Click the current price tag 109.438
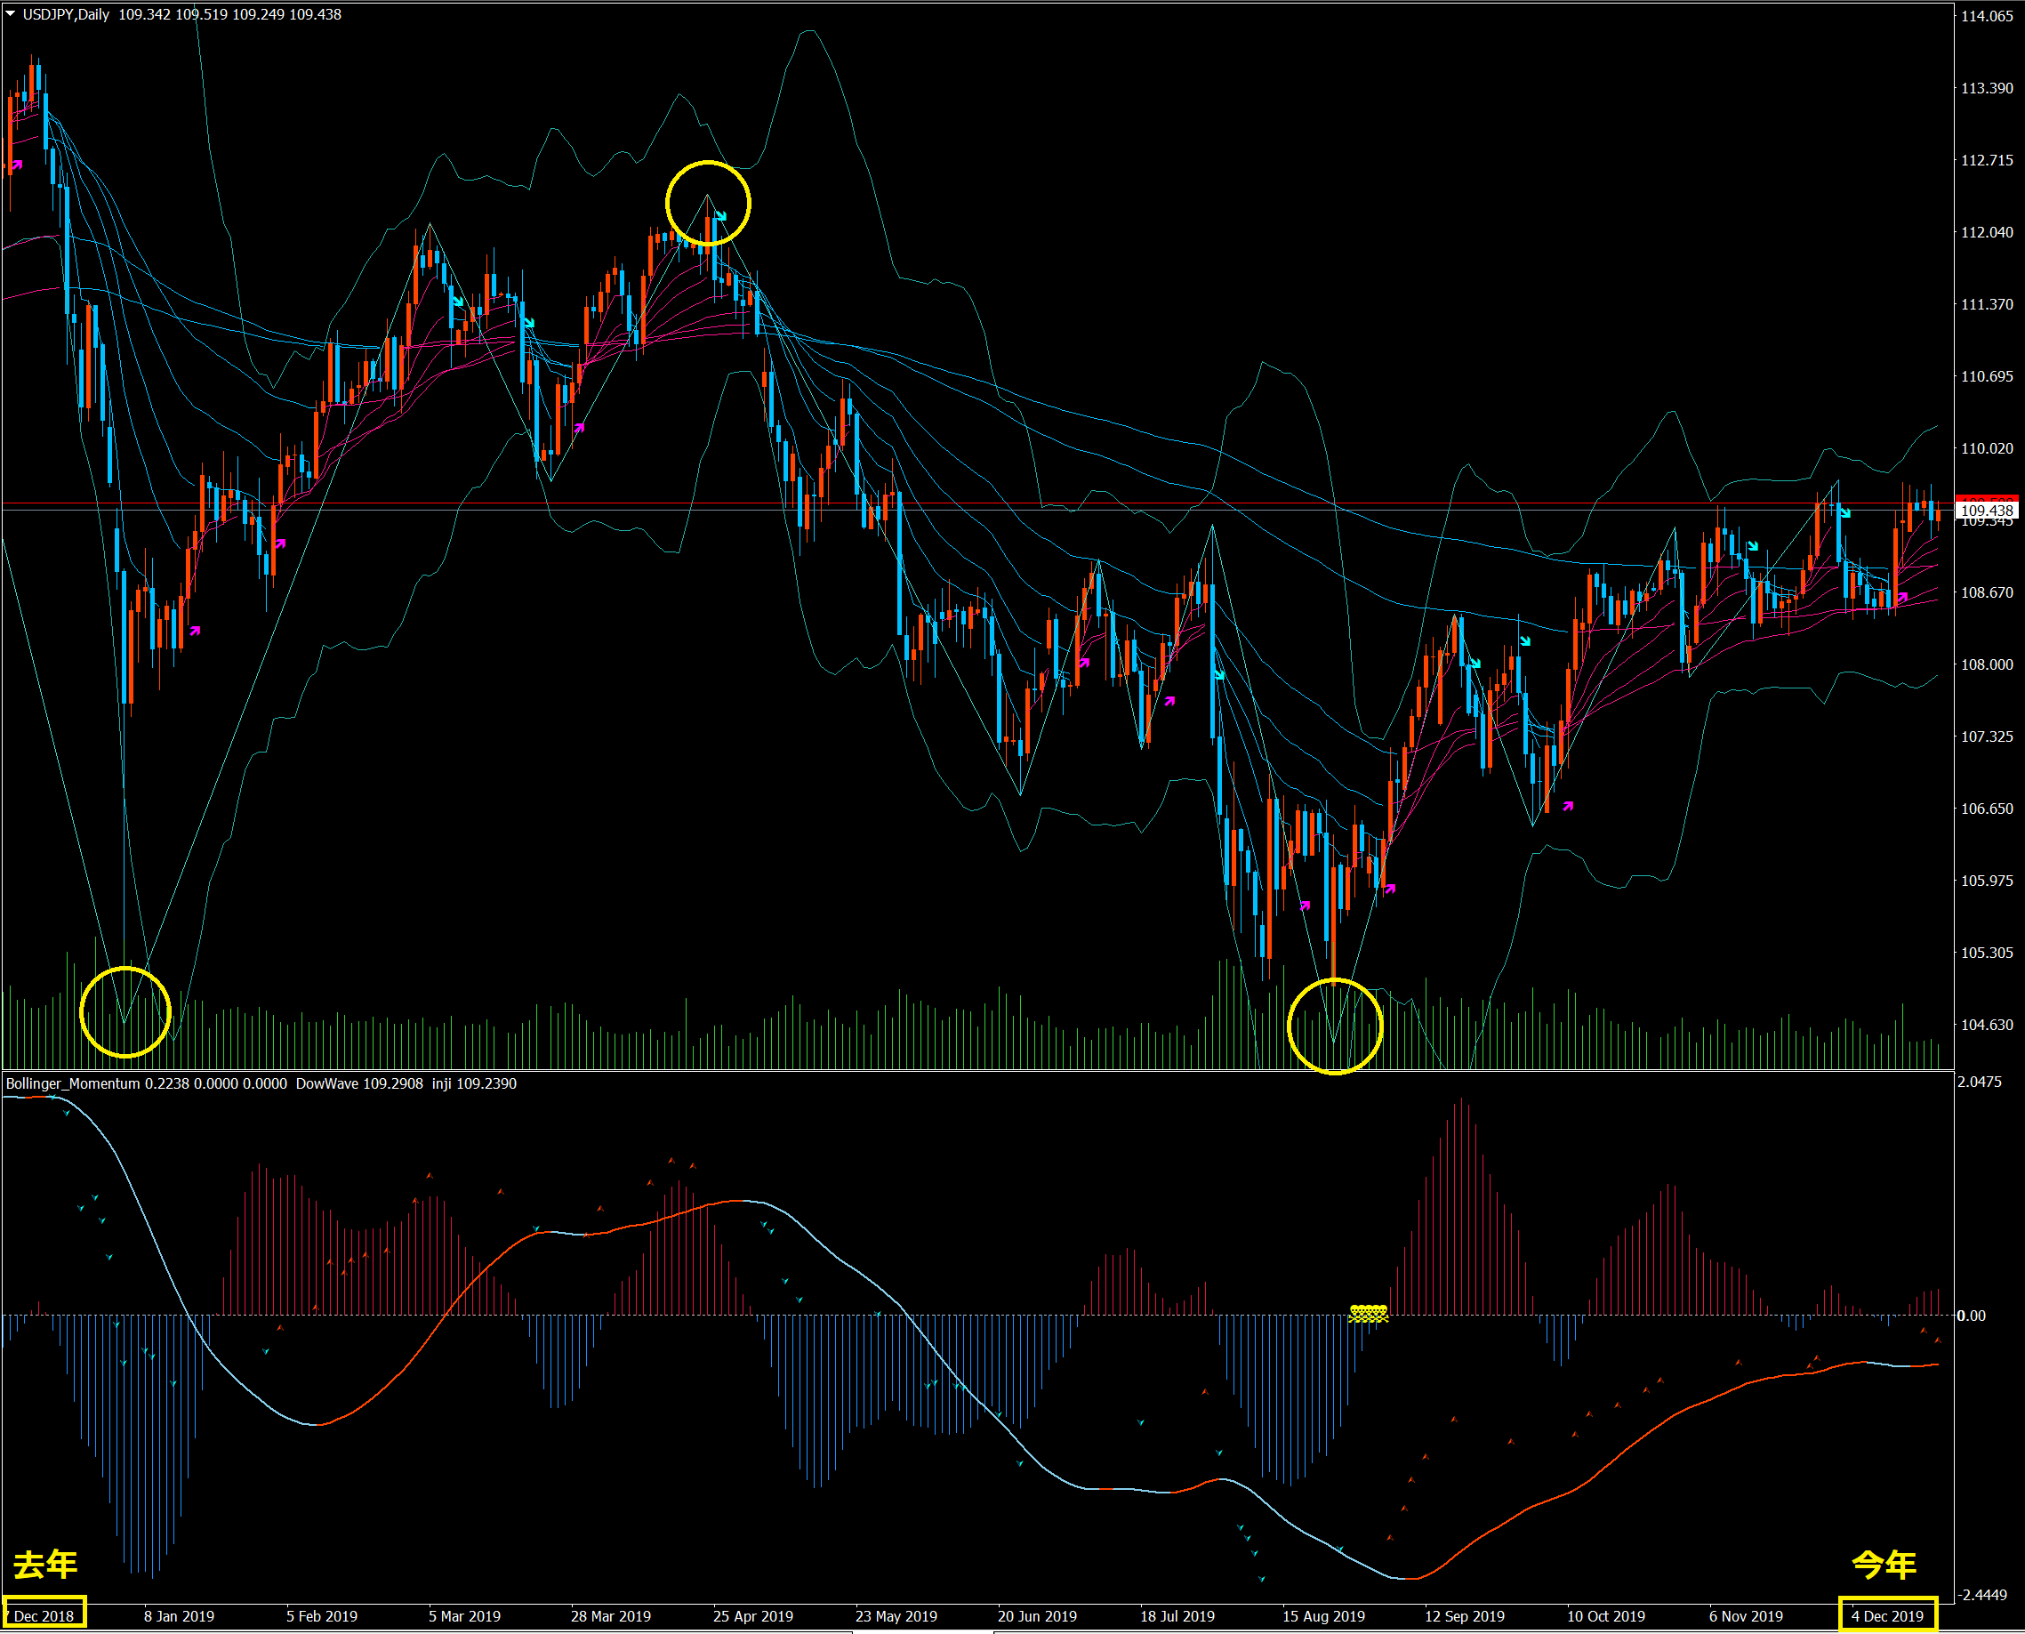This screenshot has width=2025, height=1634. coord(1987,511)
